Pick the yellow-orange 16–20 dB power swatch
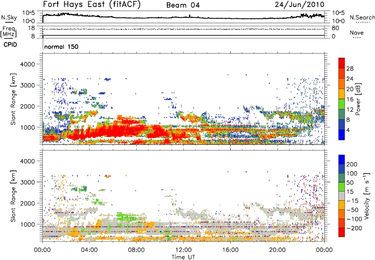375x260 pixels. pos(342,93)
